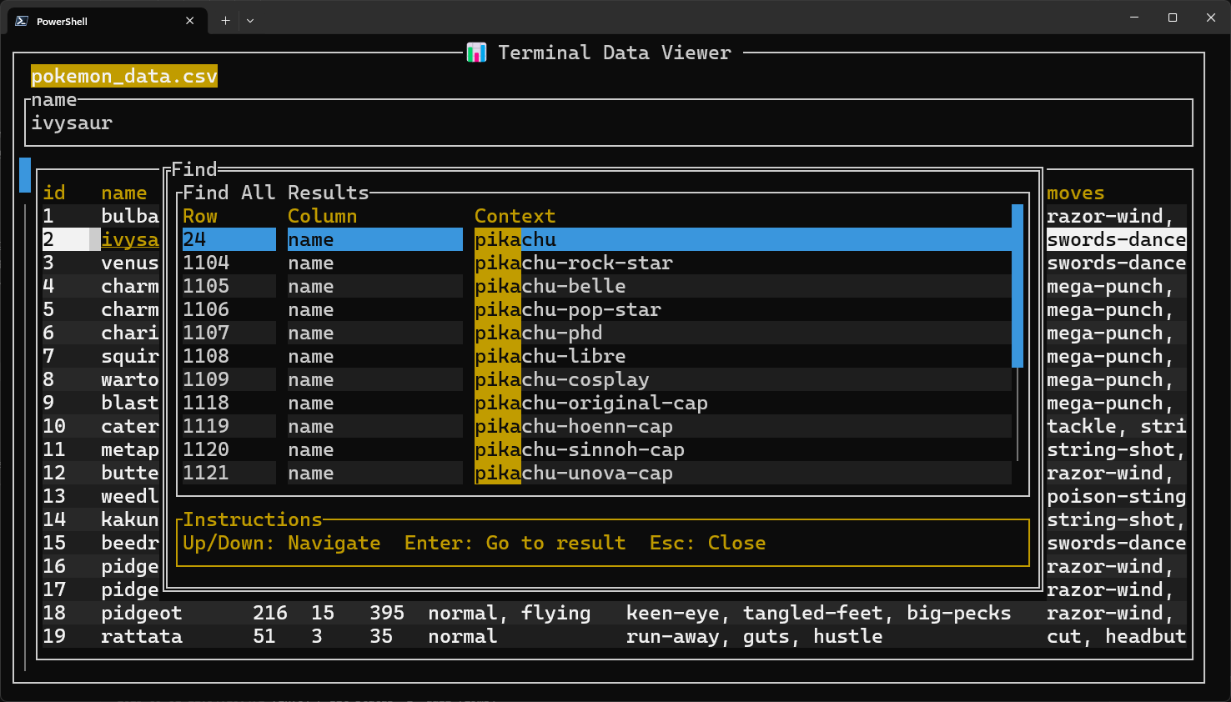Click the PowerShell icon in tab
This screenshot has height=702, width=1231.
[x=22, y=21]
